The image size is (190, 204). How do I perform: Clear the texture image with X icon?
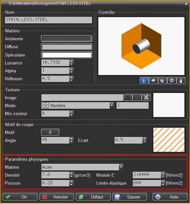(x=146, y=97)
